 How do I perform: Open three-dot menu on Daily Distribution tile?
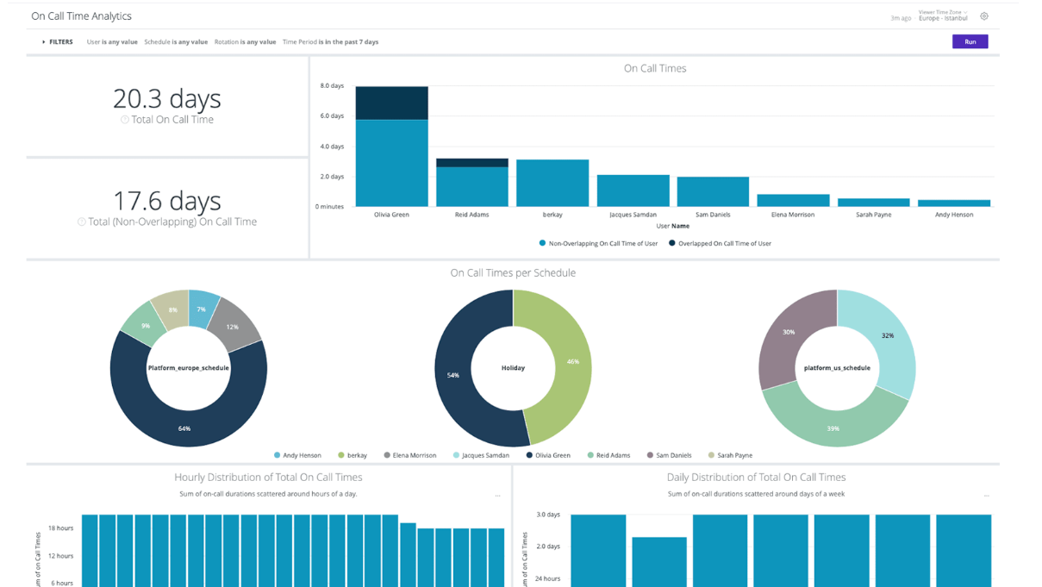coord(986,496)
